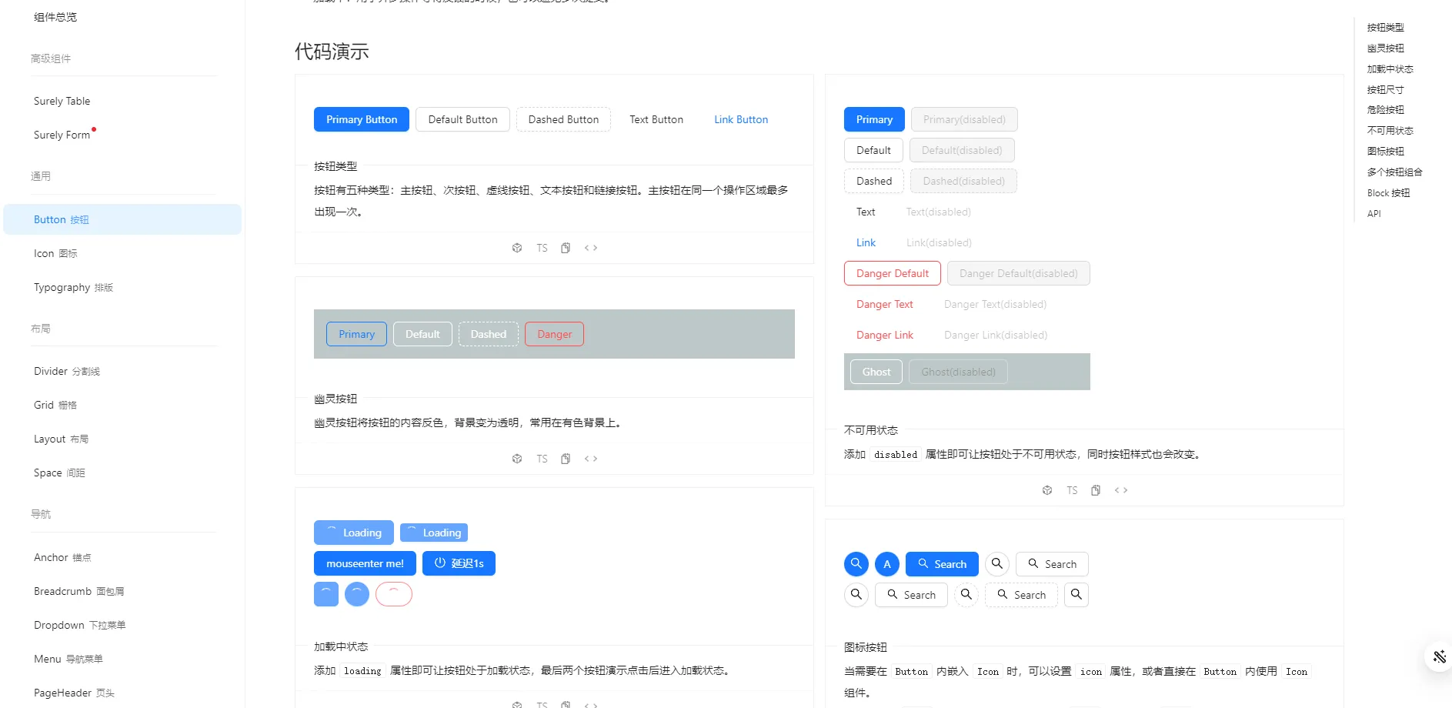This screenshot has height=708, width=1452.
Task: Expand source code for 按钮类型 demo
Action: click(591, 248)
